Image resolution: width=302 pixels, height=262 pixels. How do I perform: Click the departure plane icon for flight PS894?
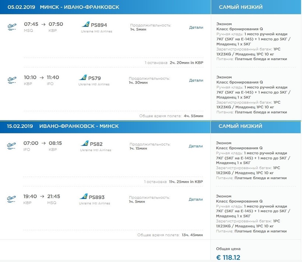(x=11, y=27)
